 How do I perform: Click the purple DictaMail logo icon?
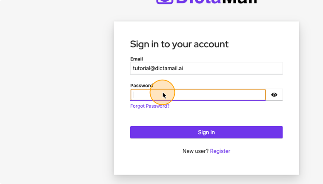click(165, 2)
